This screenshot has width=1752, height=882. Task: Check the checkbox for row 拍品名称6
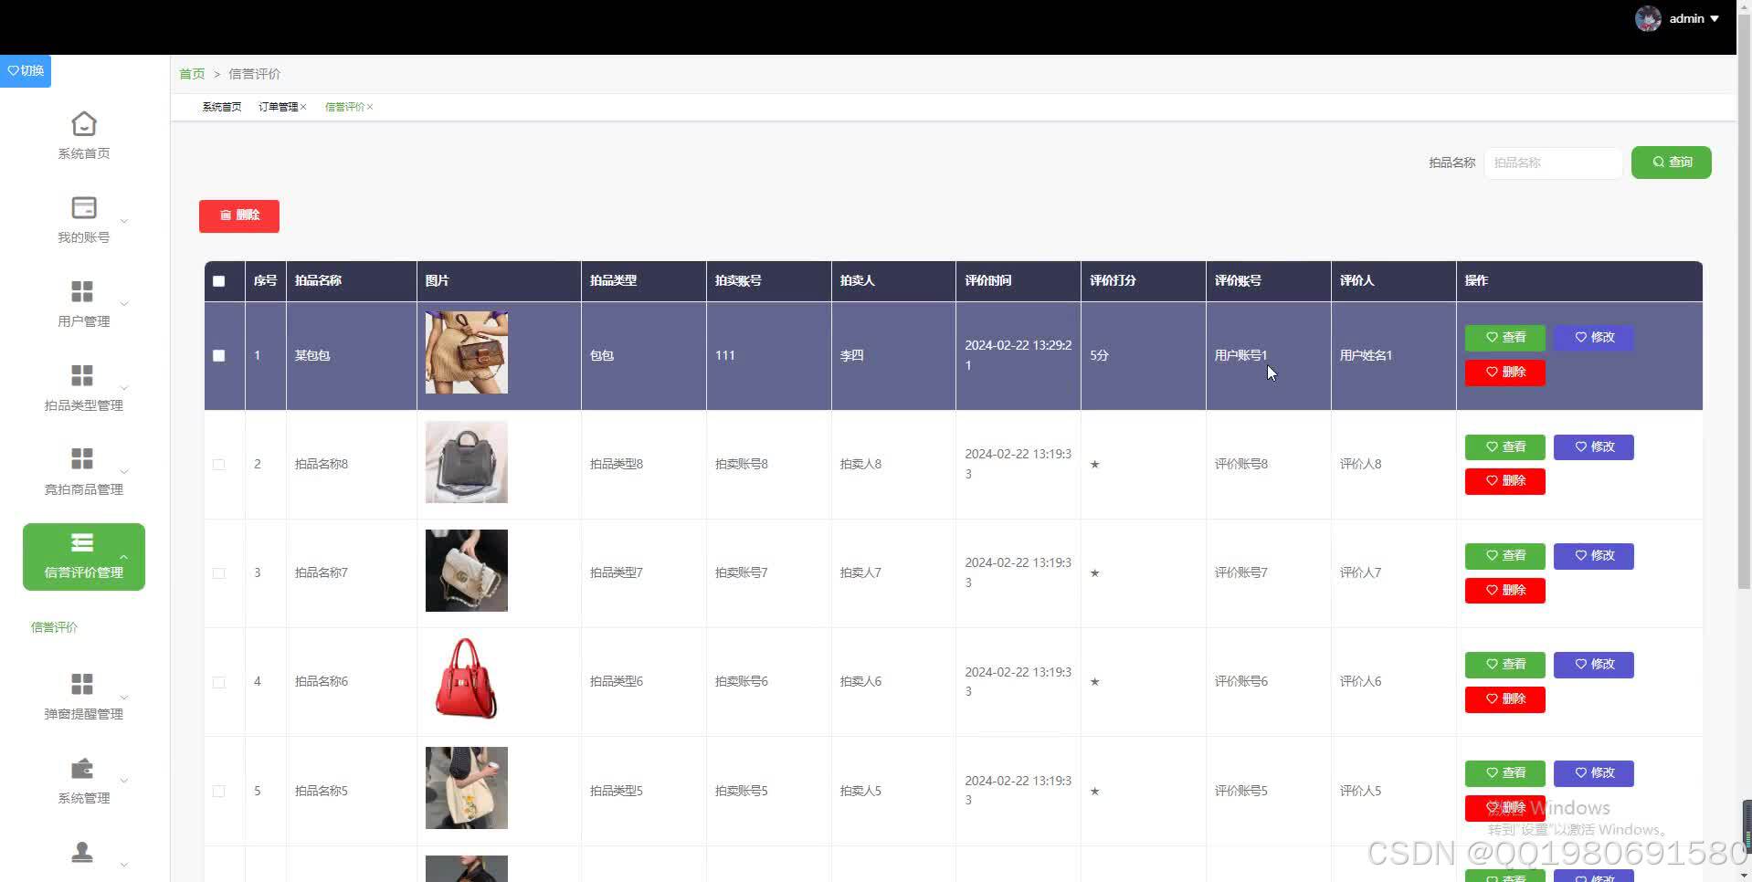click(218, 682)
